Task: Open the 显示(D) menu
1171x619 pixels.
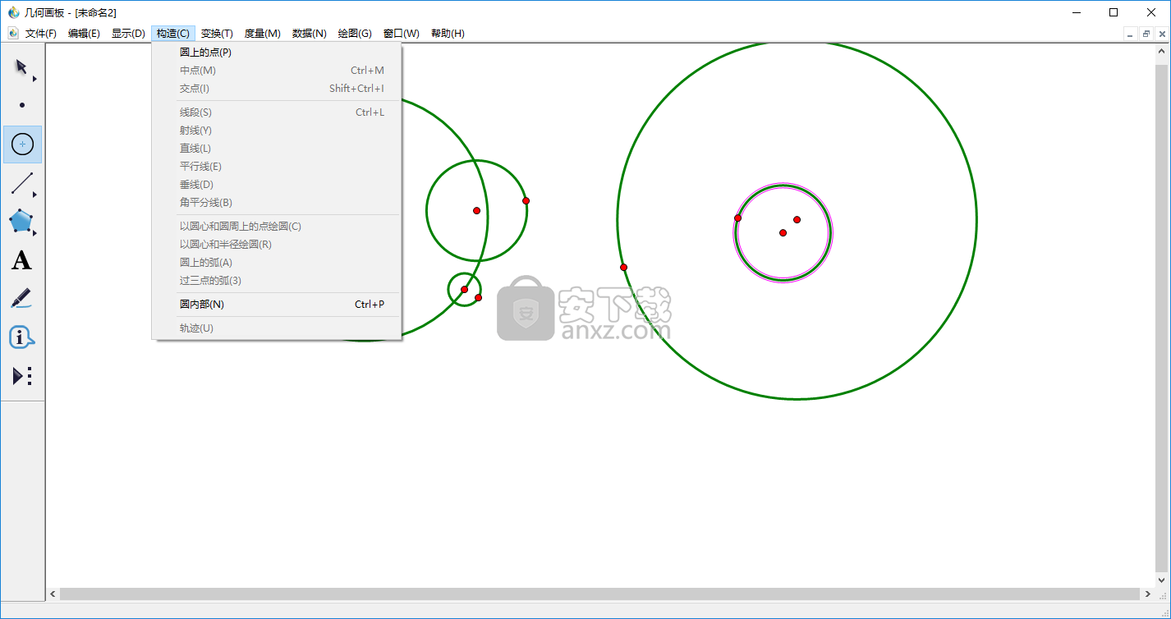Action: point(128,34)
